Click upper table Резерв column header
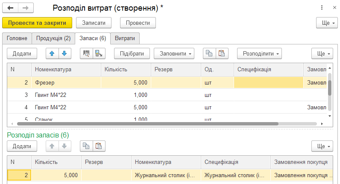The image size is (340, 184). (x=176, y=70)
